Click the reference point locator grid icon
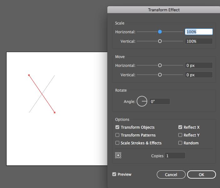 point(118,155)
